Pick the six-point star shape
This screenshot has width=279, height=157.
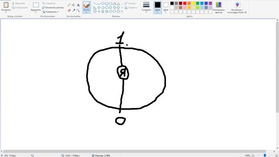pyautogui.click(x=106, y=11)
